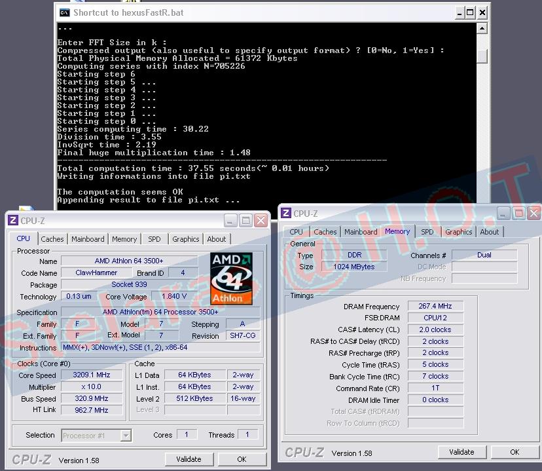Image resolution: width=542 pixels, height=471 pixels.
Task: Click the memory Size value 1024 MBytes
Action: coord(354,267)
